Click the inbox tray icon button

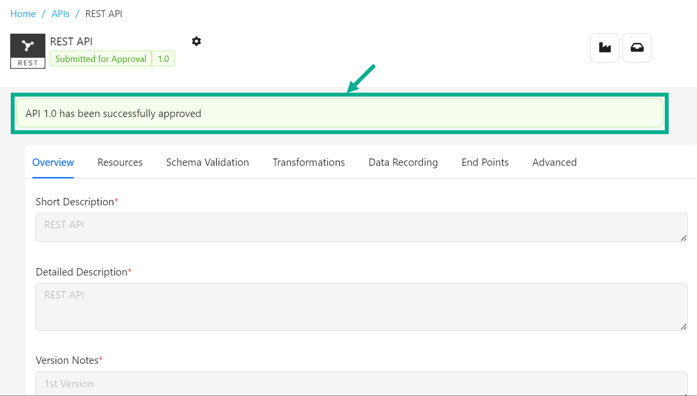[x=637, y=48]
